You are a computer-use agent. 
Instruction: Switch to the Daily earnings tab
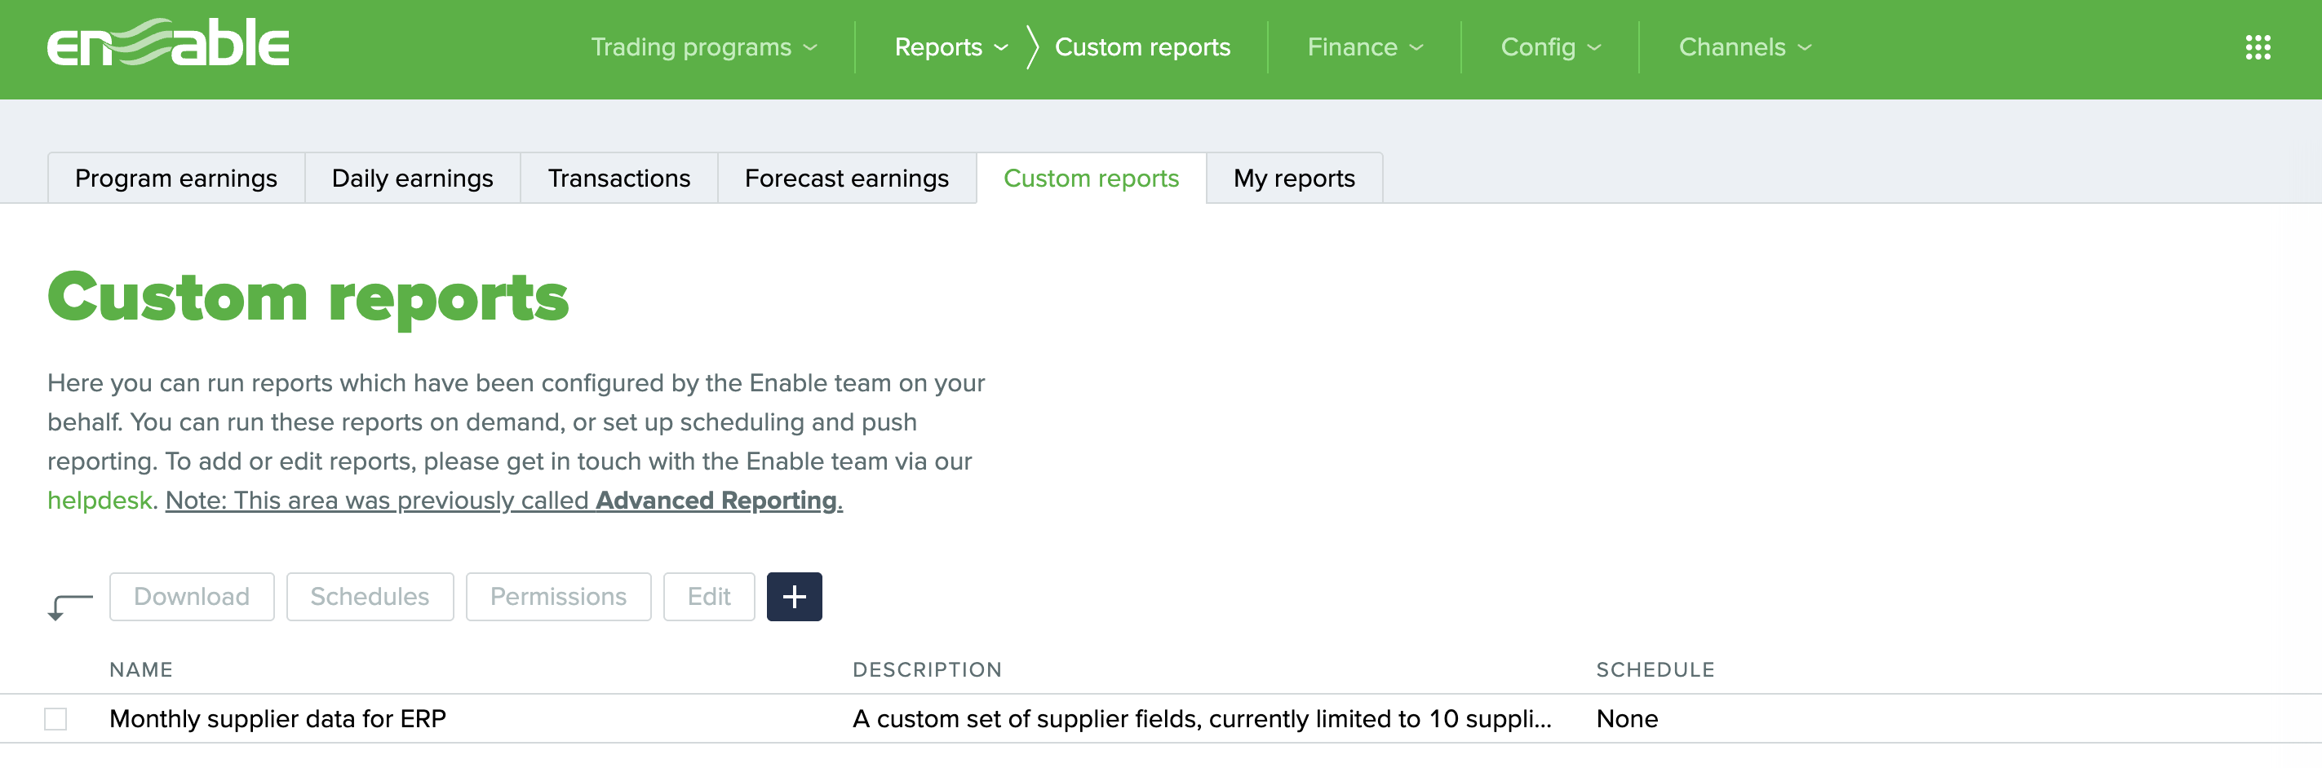(x=412, y=178)
